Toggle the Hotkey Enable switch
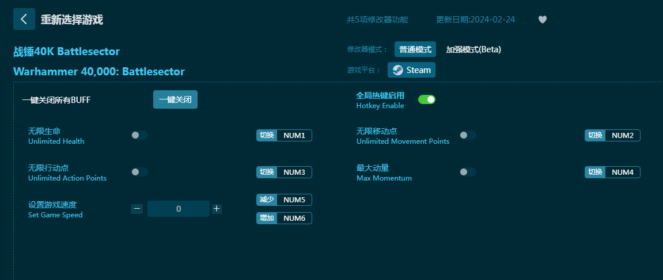Viewport: 663px width, 280px height. point(427,99)
